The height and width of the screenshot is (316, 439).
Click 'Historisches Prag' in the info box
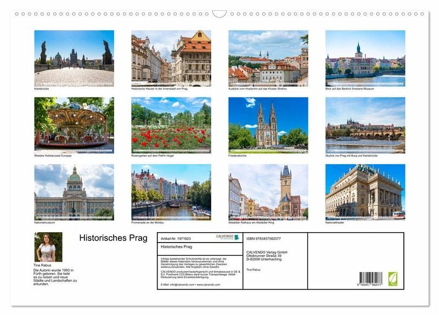coord(176,246)
